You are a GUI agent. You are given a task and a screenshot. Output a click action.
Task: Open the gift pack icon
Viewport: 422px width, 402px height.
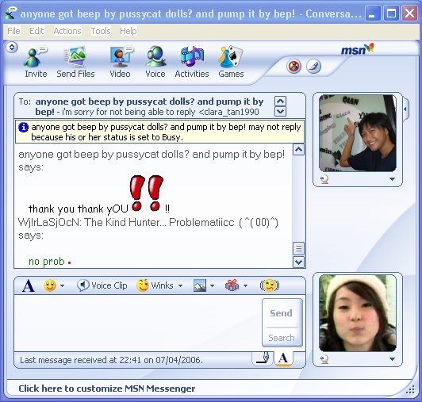point(232,285)
